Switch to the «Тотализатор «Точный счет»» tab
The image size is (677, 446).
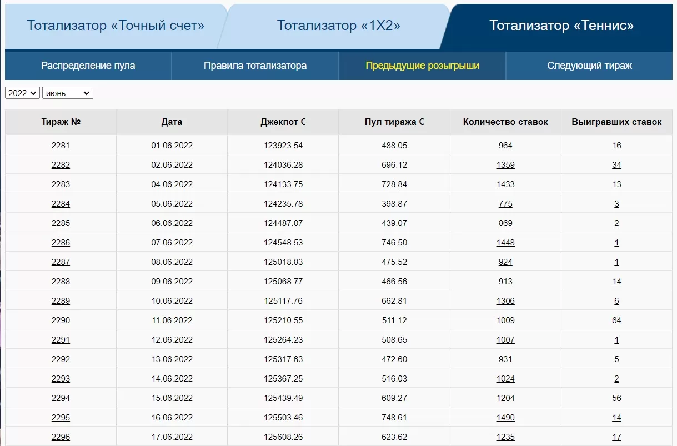(114, 25)
